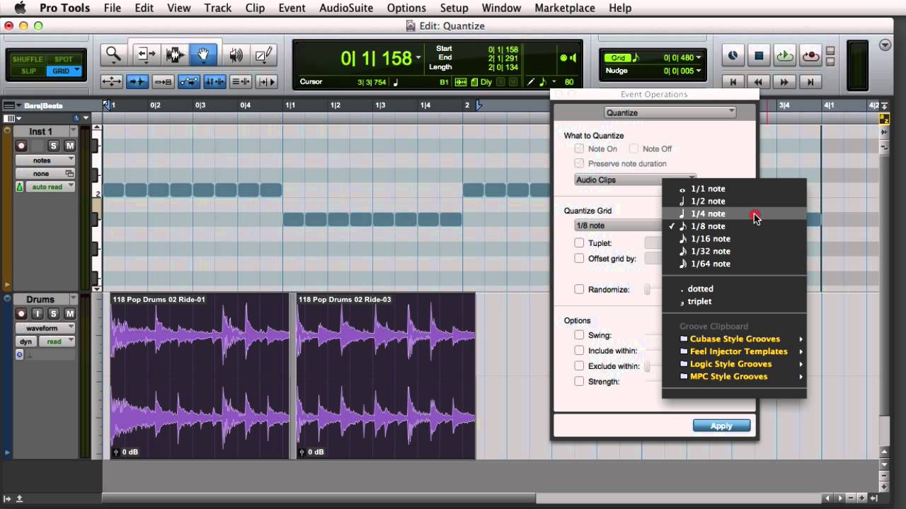Select the Pencil tool
This screenshot has width=906, height=509.
tap(263, 54)
